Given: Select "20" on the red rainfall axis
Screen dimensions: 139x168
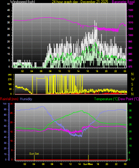Looking at the screenshot, I should pyautogui.click(x=11, y=122).
